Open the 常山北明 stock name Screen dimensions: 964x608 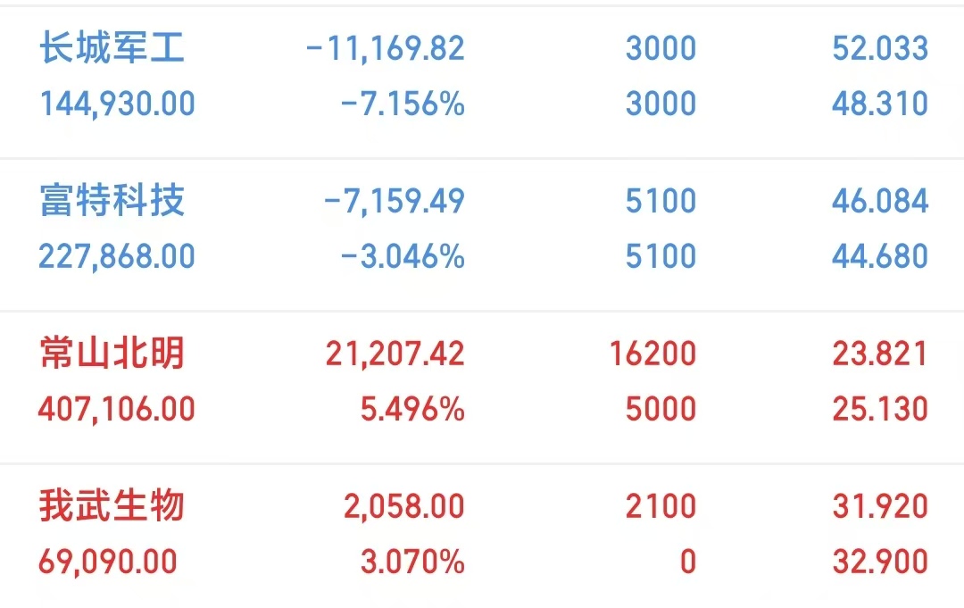112,354
